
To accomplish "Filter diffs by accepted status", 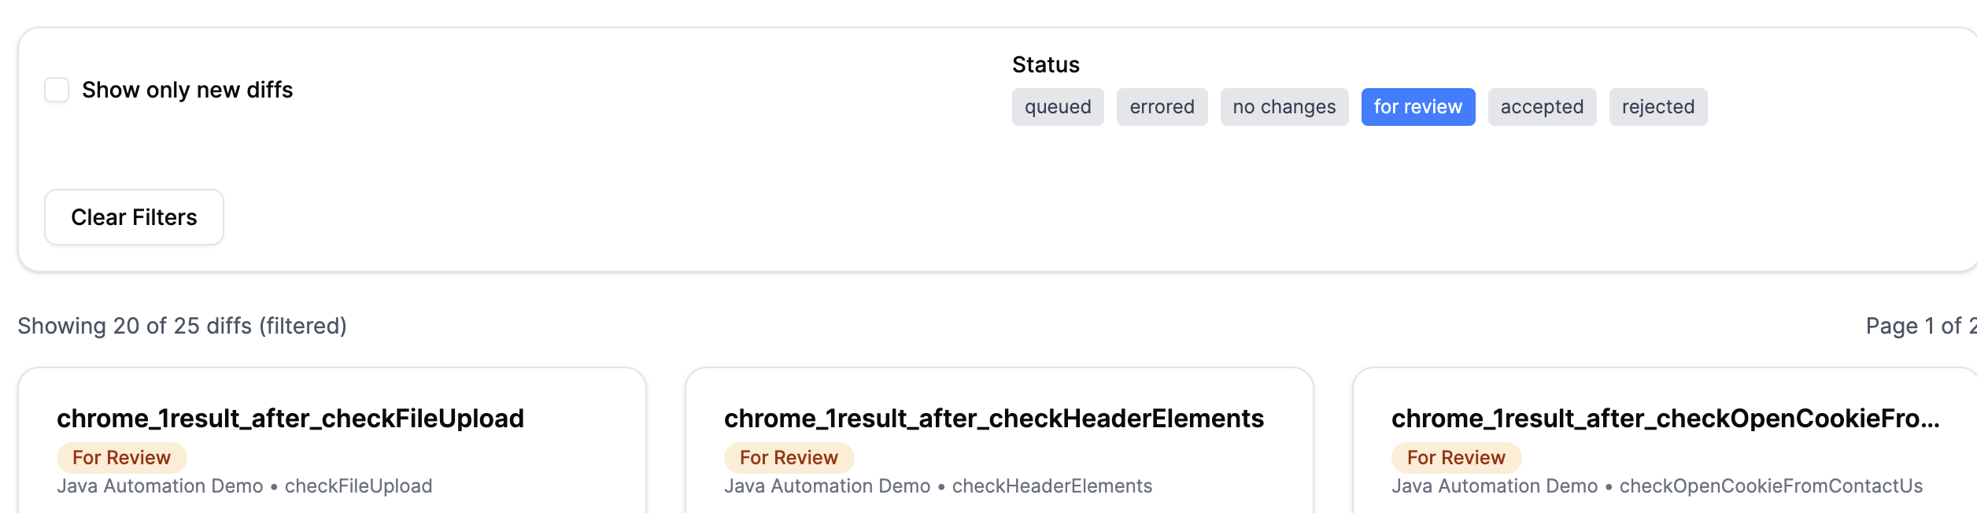I will [x=1541, y=107].
